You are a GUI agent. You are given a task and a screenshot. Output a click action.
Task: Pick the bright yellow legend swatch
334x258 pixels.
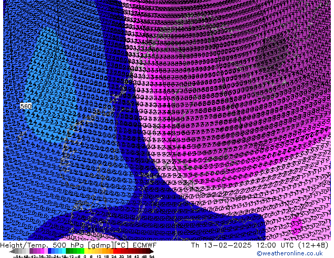pos(86,251)
